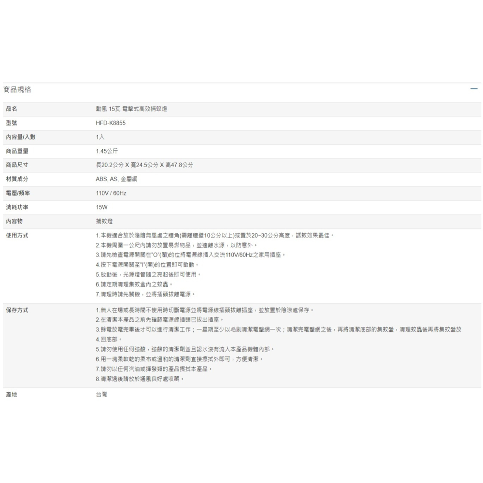Click the 保存方式 storage instructions label

click(x=16, y=310)
